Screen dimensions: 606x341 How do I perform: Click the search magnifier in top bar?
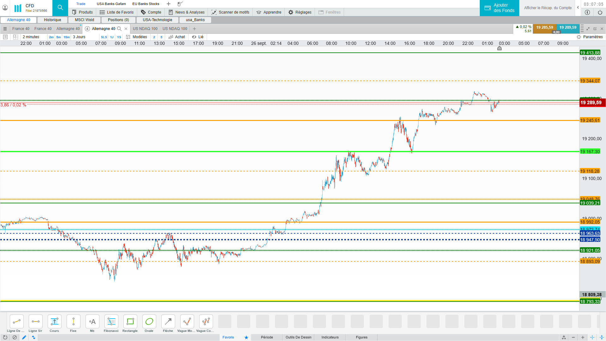(60, 8)
